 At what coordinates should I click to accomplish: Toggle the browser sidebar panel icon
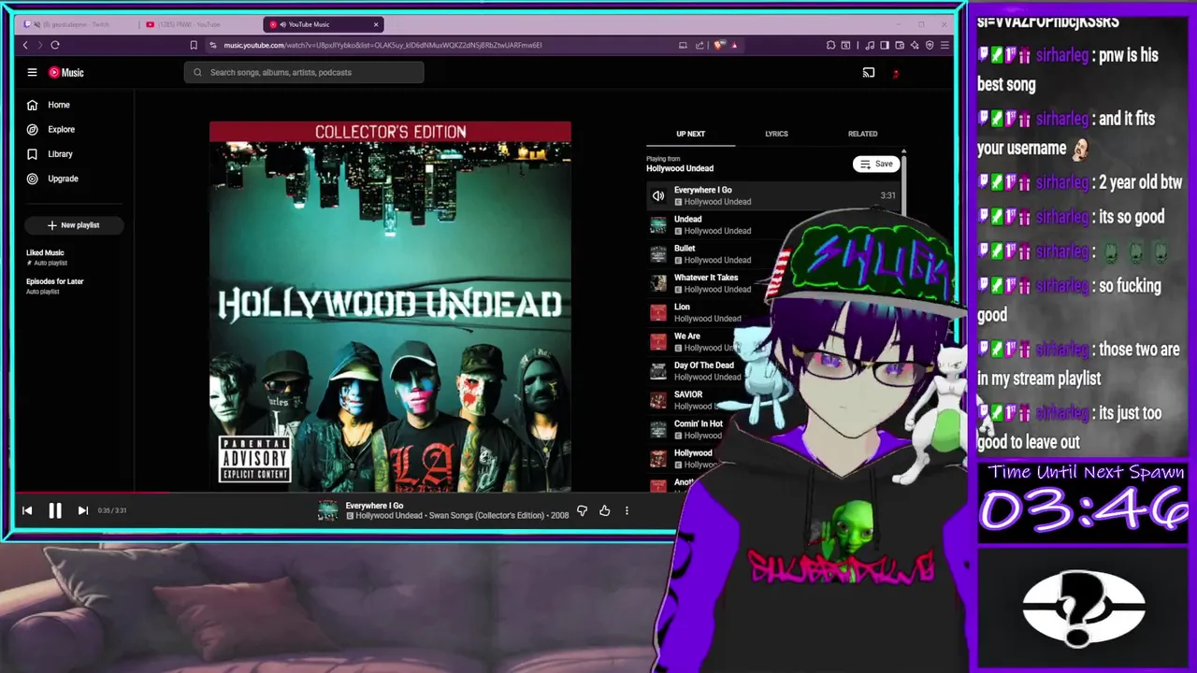pyautogui.click(x=885, y=45)
